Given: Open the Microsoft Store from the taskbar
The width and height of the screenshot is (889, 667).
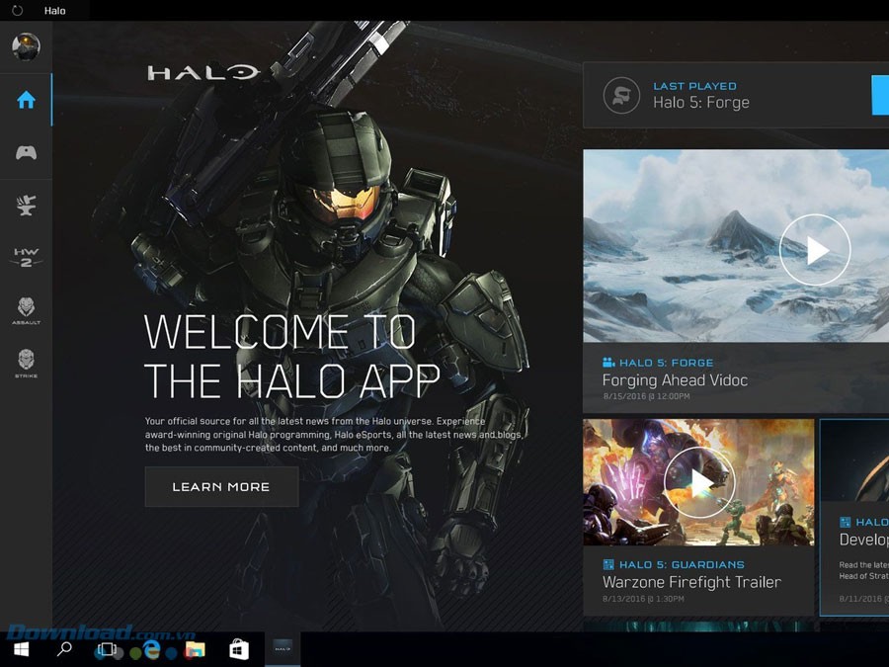Looking at the screenshot, I should [x=237, y=649].
